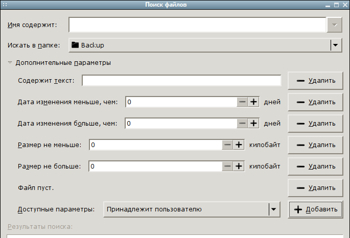The image size is (350, 238).
Task: Increase 'Размер не больше' kilobytes value
Action: (x=239, y=166)
